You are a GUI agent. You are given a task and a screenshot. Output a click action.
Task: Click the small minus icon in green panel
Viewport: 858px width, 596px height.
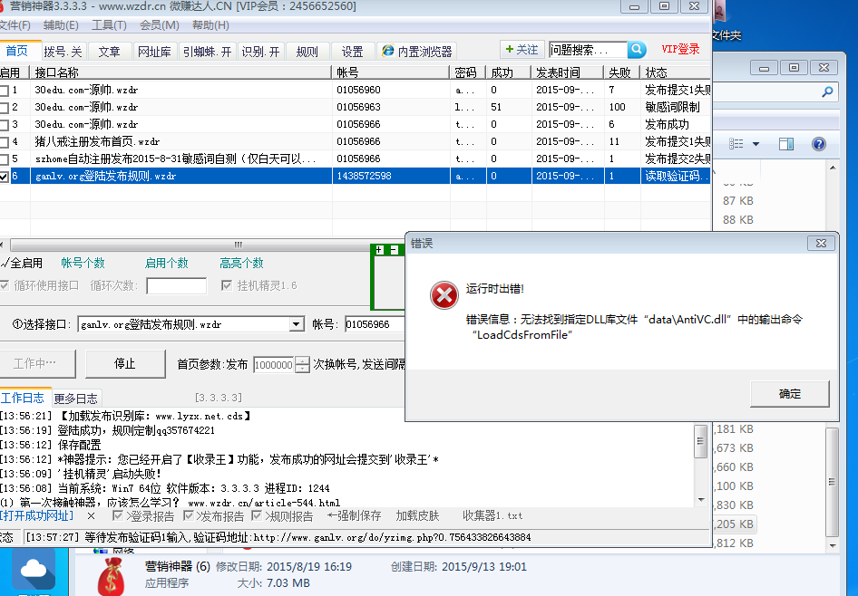tap(394, 249)
